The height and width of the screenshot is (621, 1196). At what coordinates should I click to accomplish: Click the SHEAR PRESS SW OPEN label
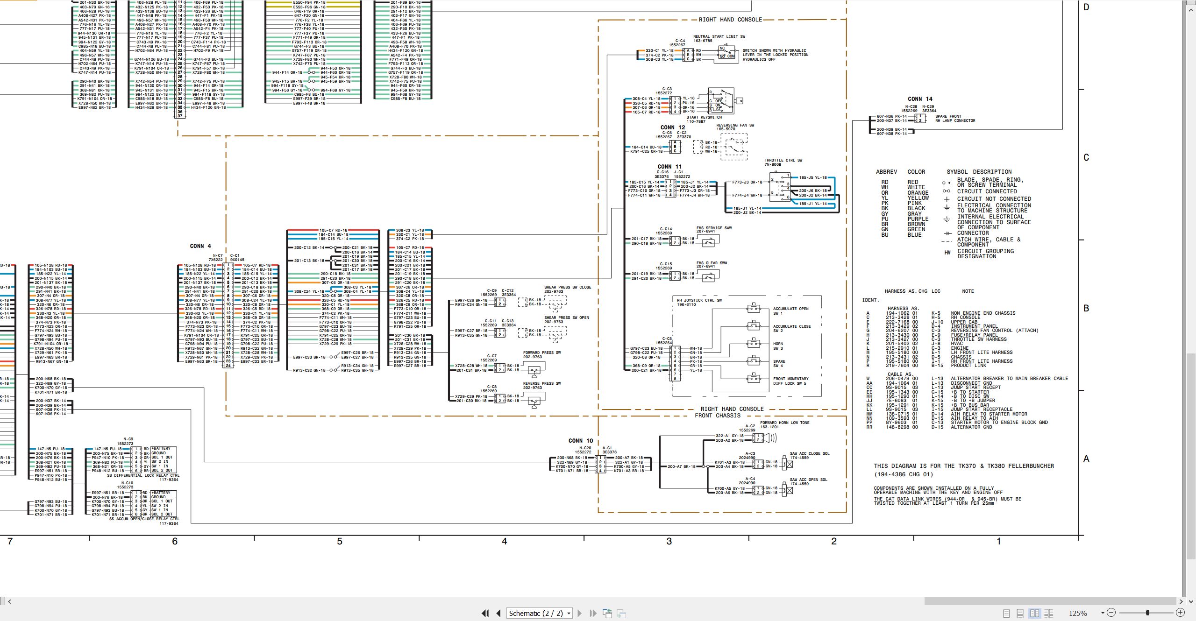[x=567, y=318]
